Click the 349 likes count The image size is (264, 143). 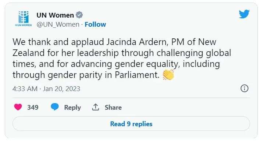point(33,107)
